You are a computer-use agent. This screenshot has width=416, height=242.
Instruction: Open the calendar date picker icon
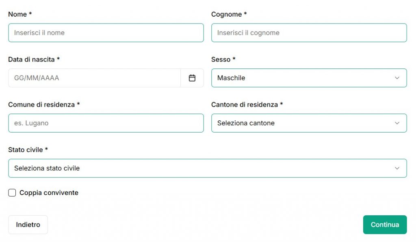[x=192, y=78]
